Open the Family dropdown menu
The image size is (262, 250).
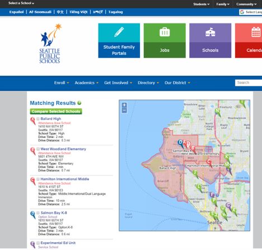pyautogui.click(x=223, y=4)
